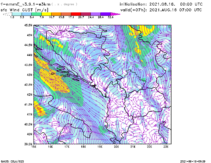
Task: Click the "39.5N" latitude label
Action: tap(28, 144)
